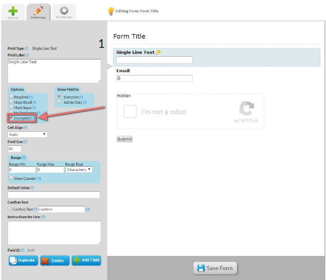Image resolution: width=326 pixels, height=280 pixels.
Task: Open help for Cell Align
Action: point(26,128)
